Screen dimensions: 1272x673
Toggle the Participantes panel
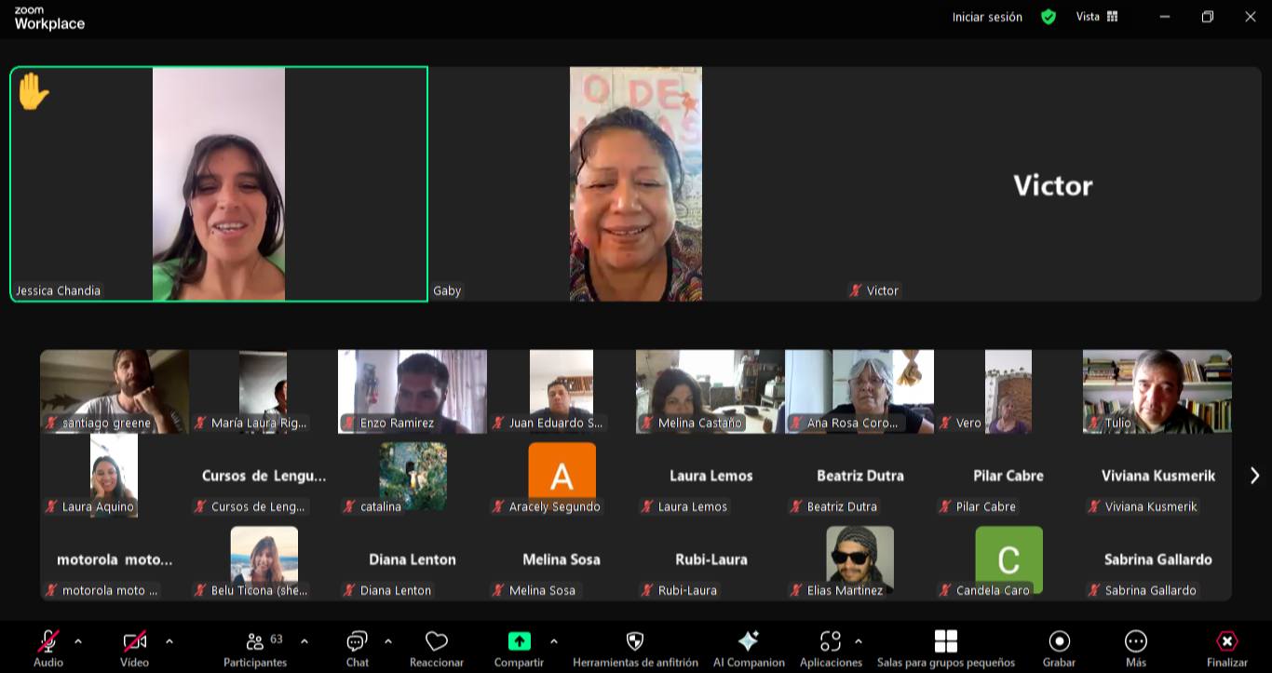click(255, 641)
